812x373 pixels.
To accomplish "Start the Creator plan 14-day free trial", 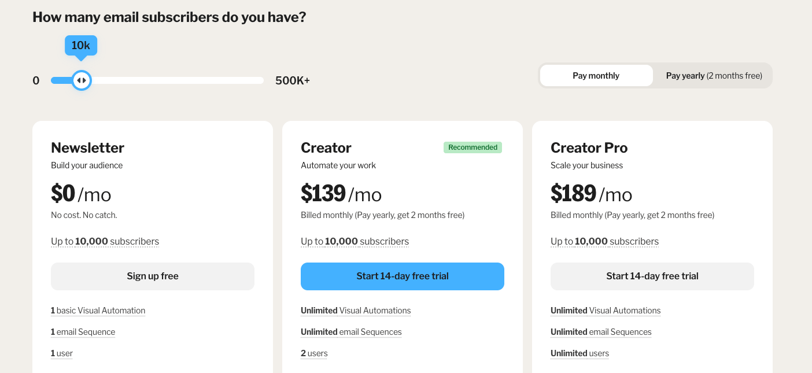I will 403,276.
